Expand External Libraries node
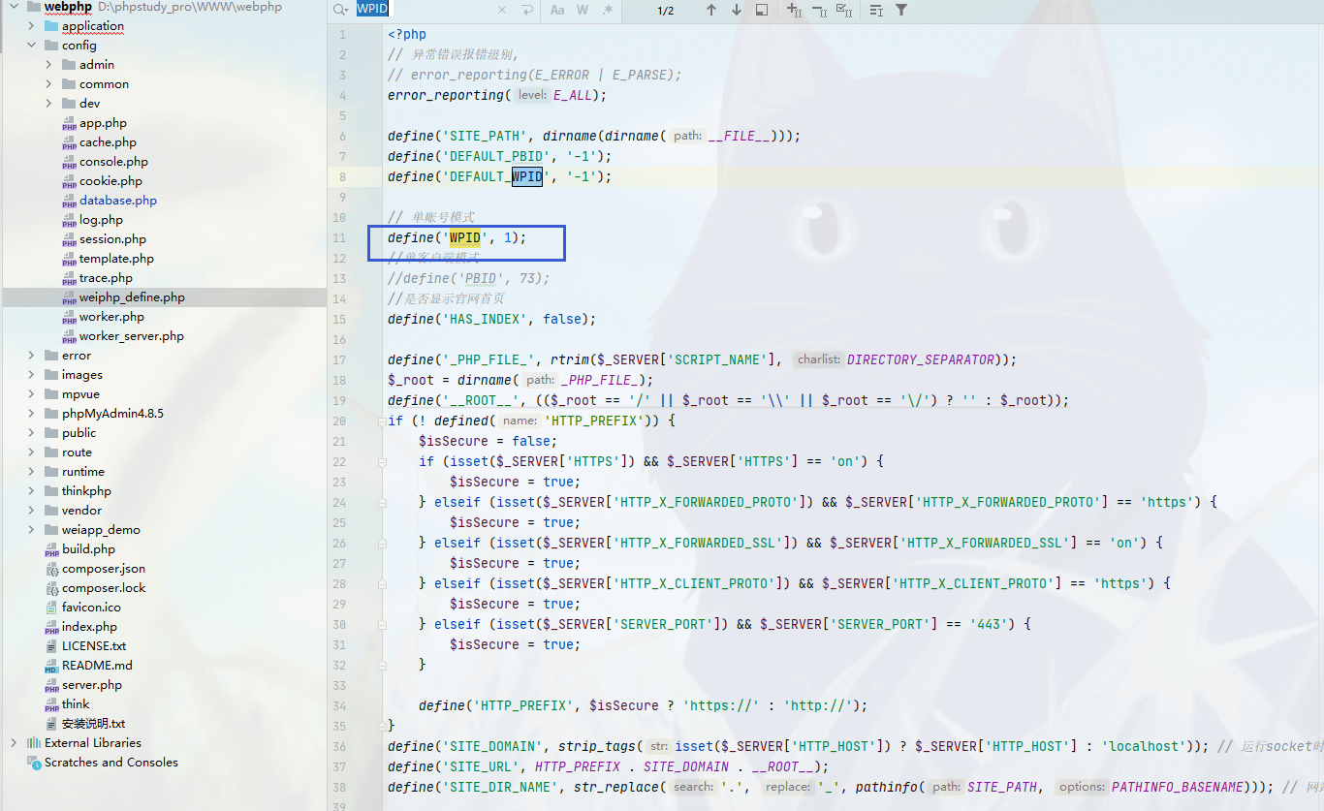Screen dimensions: 1324x811 tap(14, 743)
